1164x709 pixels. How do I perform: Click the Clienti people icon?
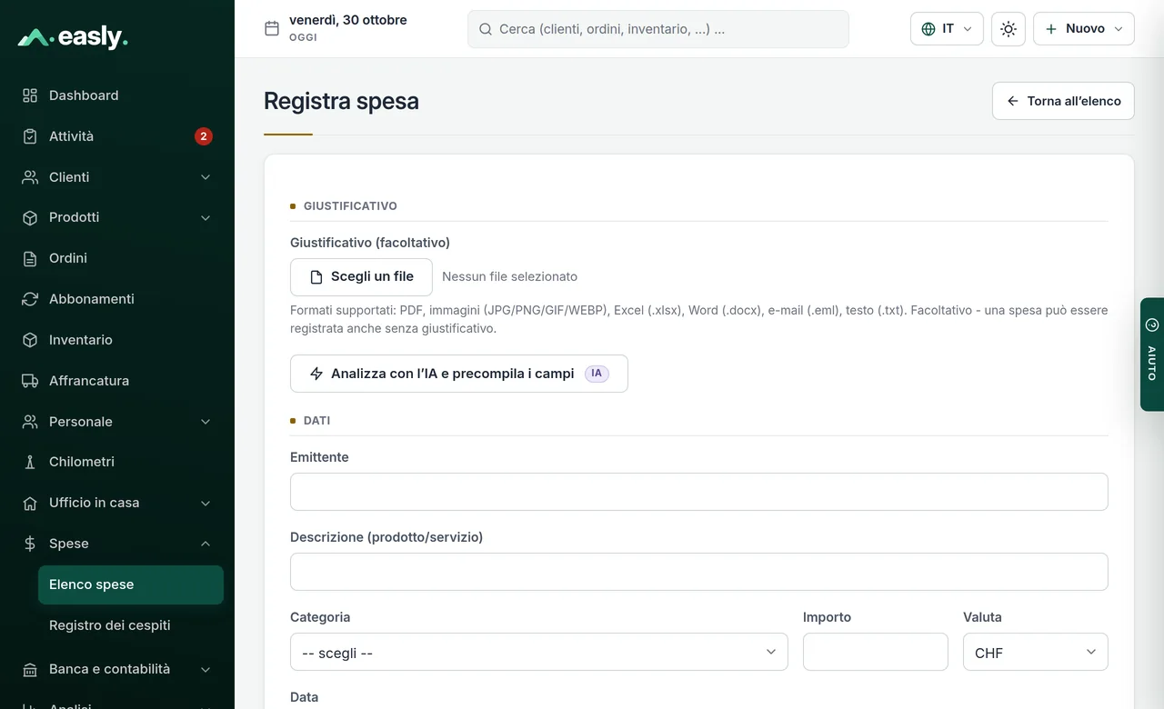30,177
